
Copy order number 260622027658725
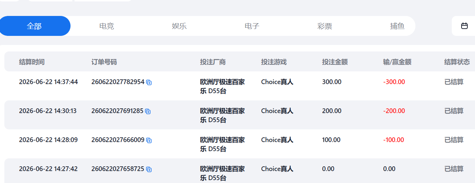[149, 170]
